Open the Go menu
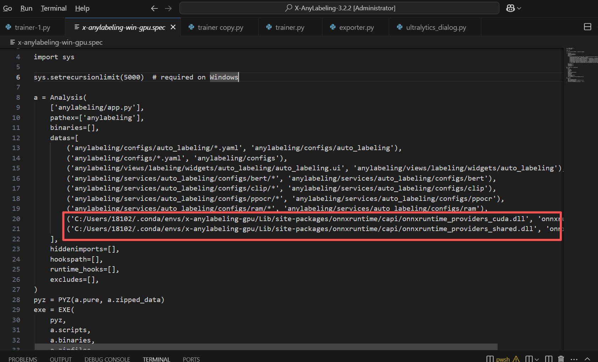The image size is (598, 362). pyautogui.click(x=7, y=8)
